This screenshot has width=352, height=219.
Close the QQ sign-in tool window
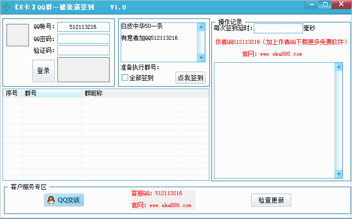click(x=341, y=4)
